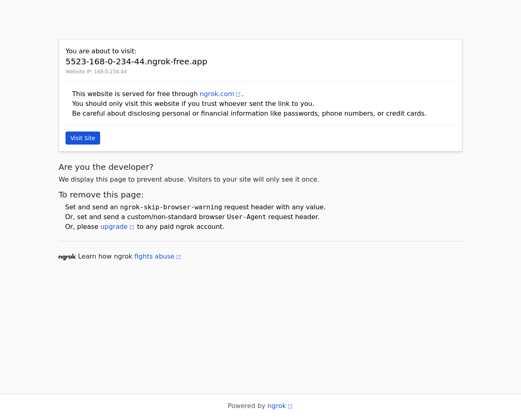Open the ngrok.com link
The width and height of the screenshot is (521, 417).
217,94
